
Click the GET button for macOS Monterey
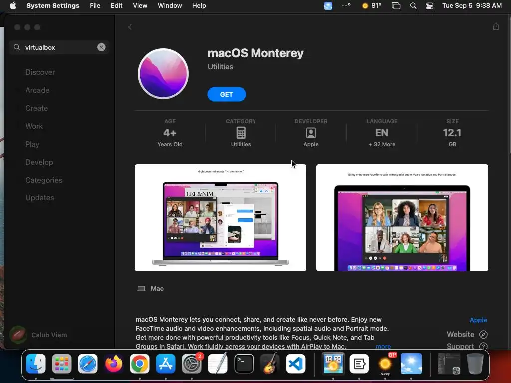coord(226,94)
